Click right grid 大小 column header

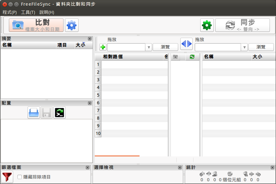[263, 57]
